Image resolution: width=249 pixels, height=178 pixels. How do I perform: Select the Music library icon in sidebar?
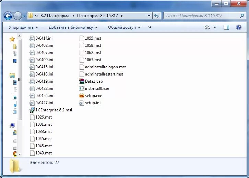pyautogui.click(x=15, y=105)
